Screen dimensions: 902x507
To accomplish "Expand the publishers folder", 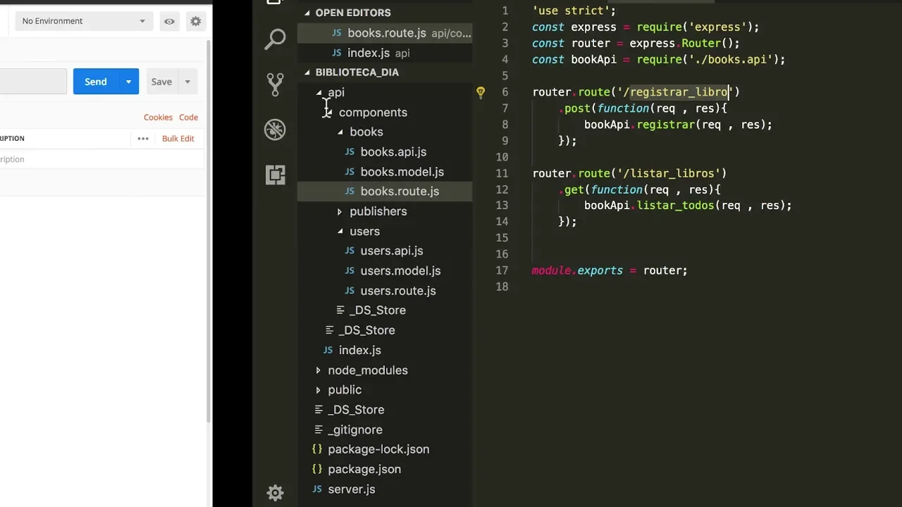I will pos(378,211).
